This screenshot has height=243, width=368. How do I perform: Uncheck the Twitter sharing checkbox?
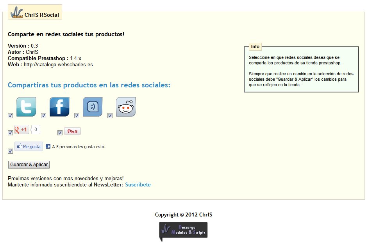(10, 115)
